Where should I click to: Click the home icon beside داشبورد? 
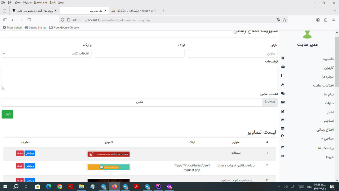(x=283, y=58)
